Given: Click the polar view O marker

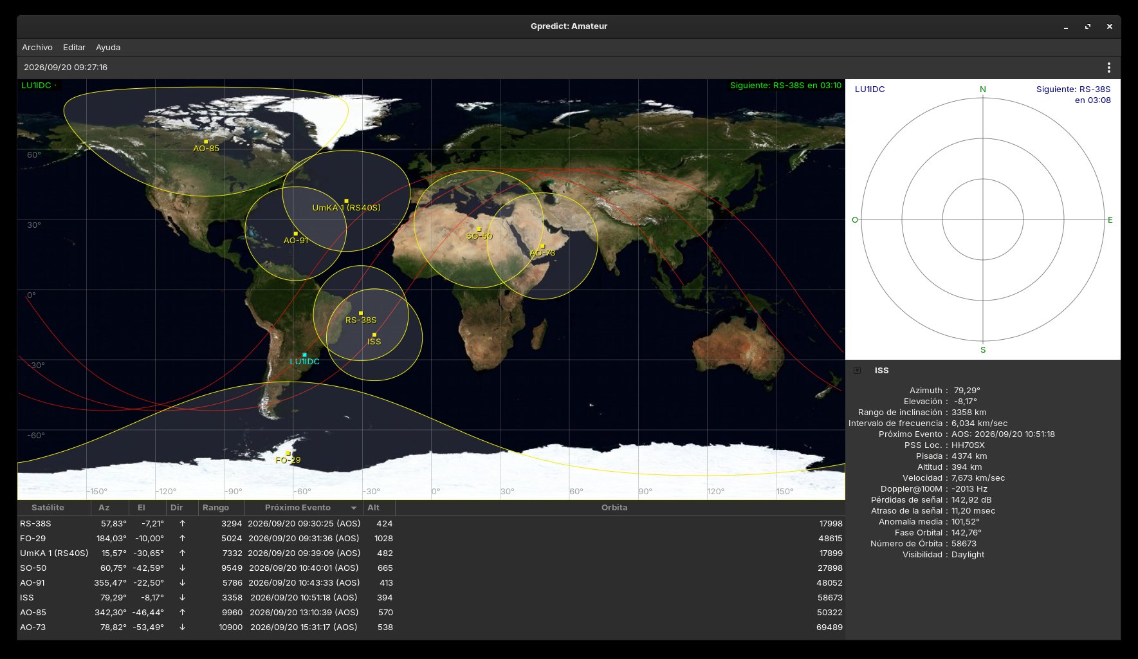Looking at the screenshot, I should (x=855, y=220).
